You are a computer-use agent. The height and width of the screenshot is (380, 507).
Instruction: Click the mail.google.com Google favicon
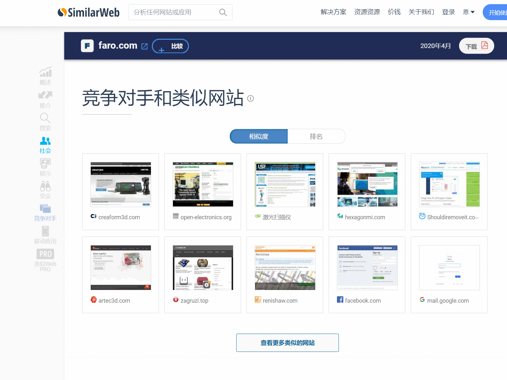422,299
